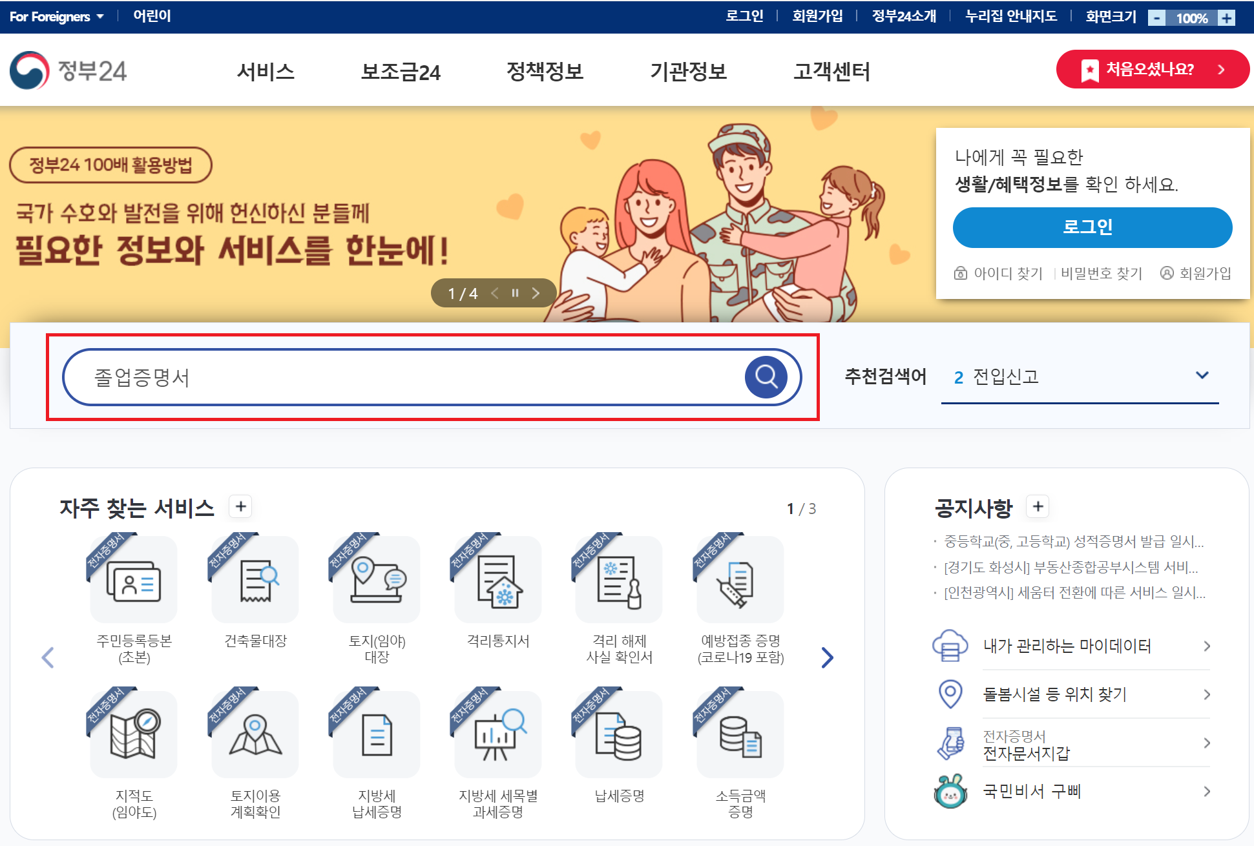Open the For Foreigners dropdown

point(56,17)
